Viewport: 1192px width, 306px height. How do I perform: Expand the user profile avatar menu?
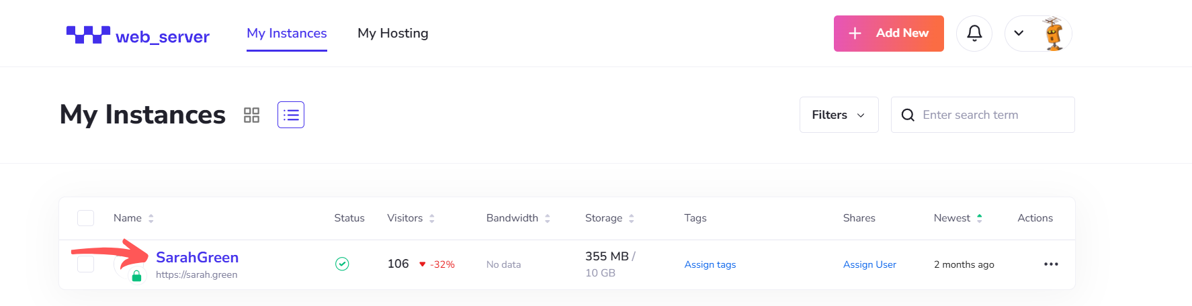coord(1038,34)
